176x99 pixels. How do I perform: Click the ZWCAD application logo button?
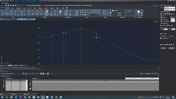coord(2,7)
